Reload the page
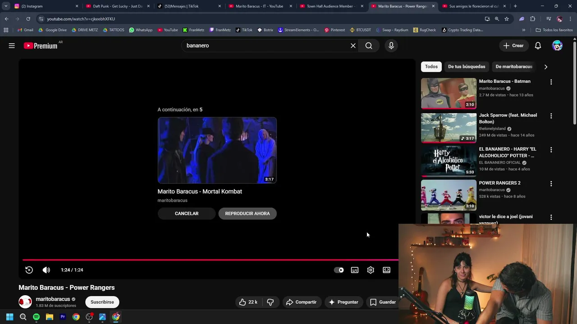Screen dimensions: 577x324 tap(28, 19)
